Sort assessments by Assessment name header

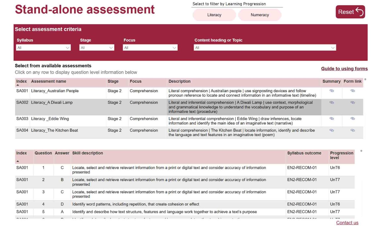click(x=49, y=82)
